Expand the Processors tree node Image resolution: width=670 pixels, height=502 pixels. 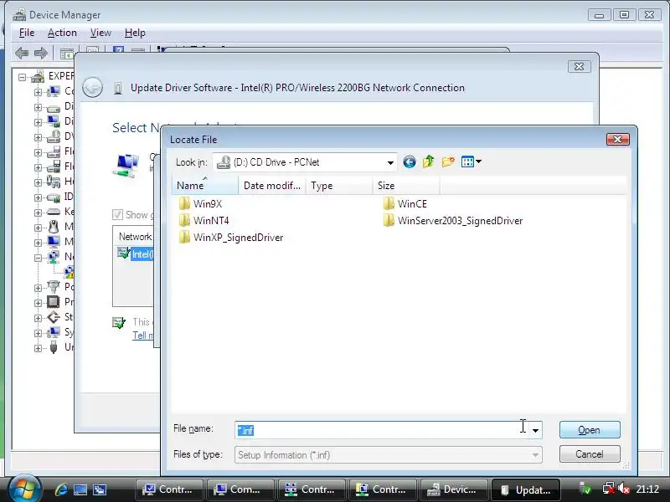(x=38, y=303)
